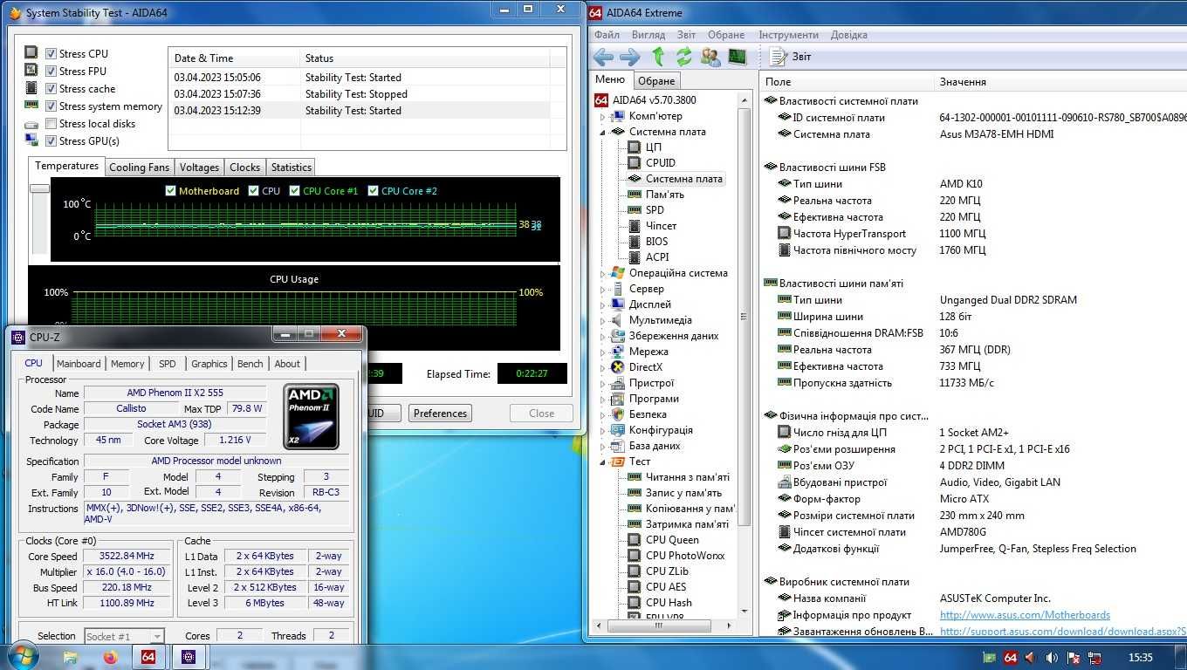Viewport: 1187px width, 670px height.
Task: Toggle Stress system memory checkbox
Action: click(51, 106)
